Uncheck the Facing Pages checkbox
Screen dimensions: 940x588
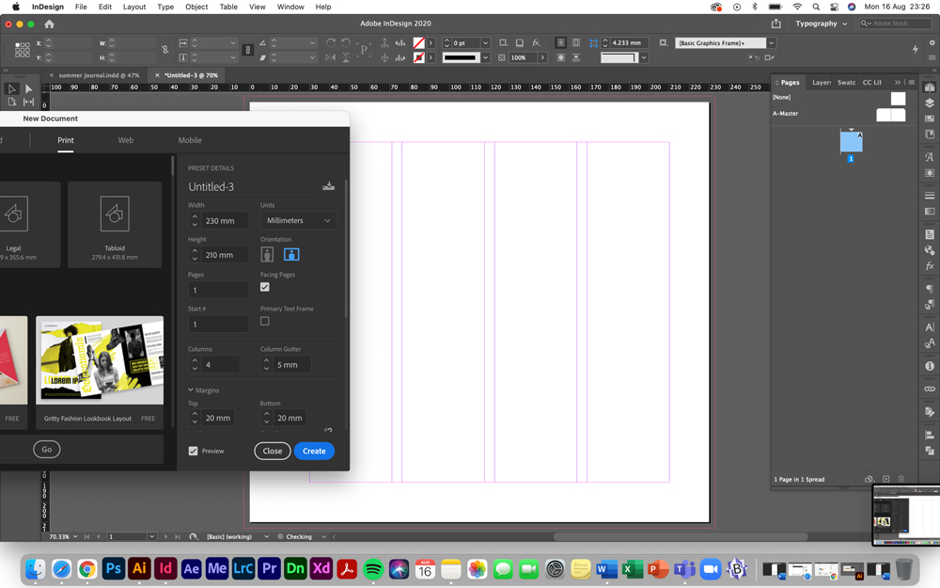264,287
